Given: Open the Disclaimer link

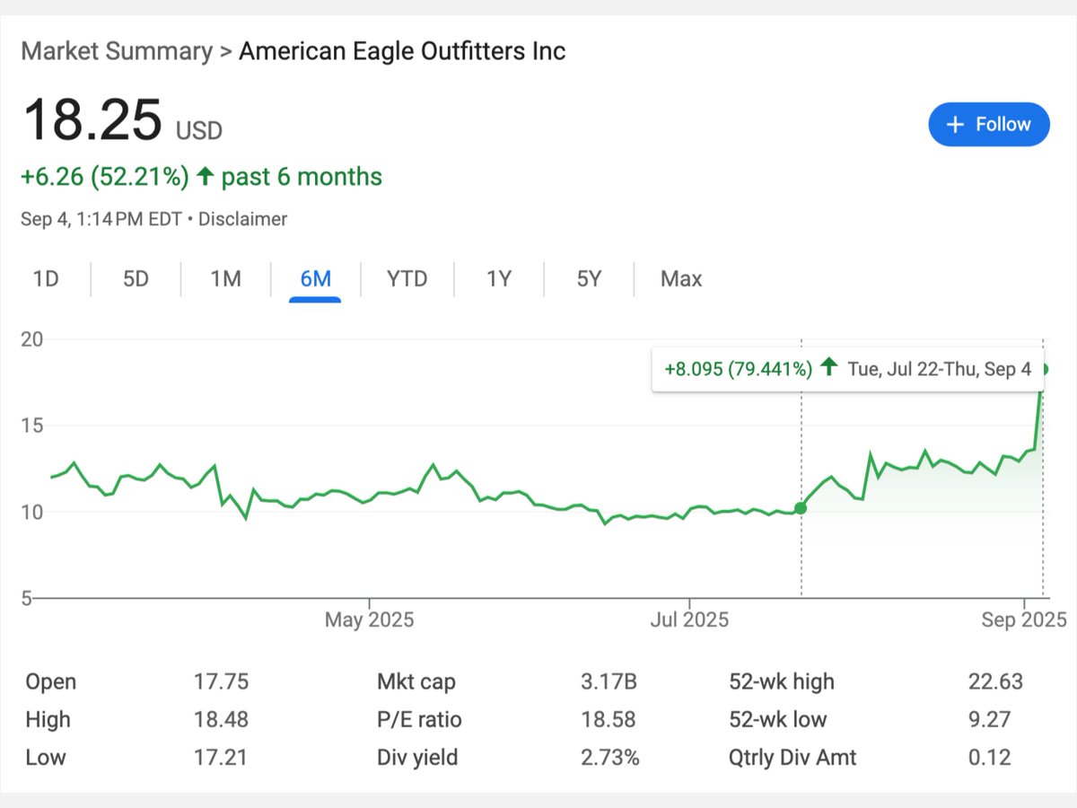Looking at the screenshot, I should (x=242, y=219).
